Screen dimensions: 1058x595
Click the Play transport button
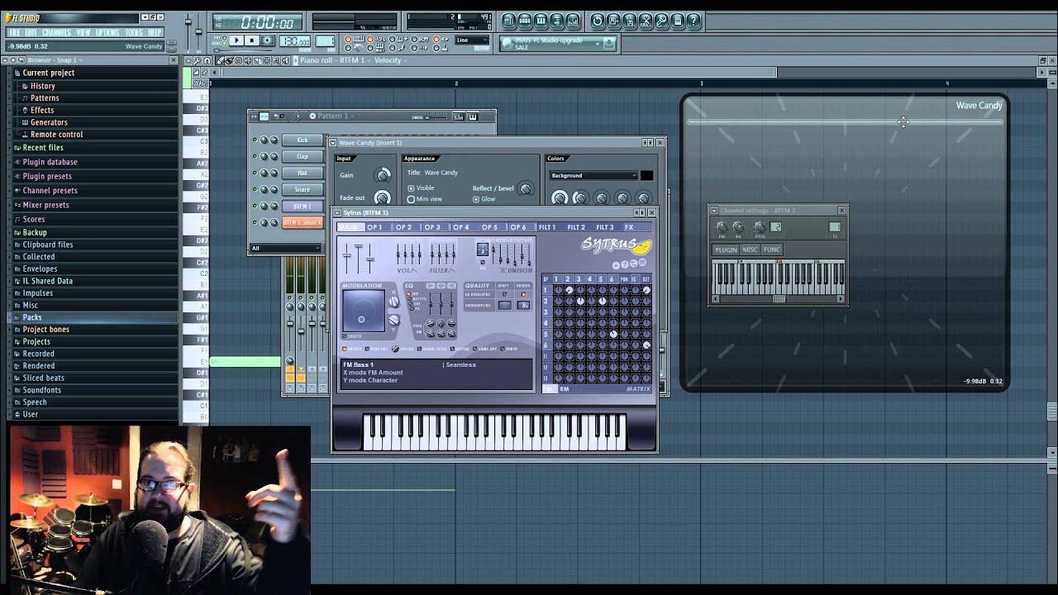pyautogui.click(x=236, y=40)
